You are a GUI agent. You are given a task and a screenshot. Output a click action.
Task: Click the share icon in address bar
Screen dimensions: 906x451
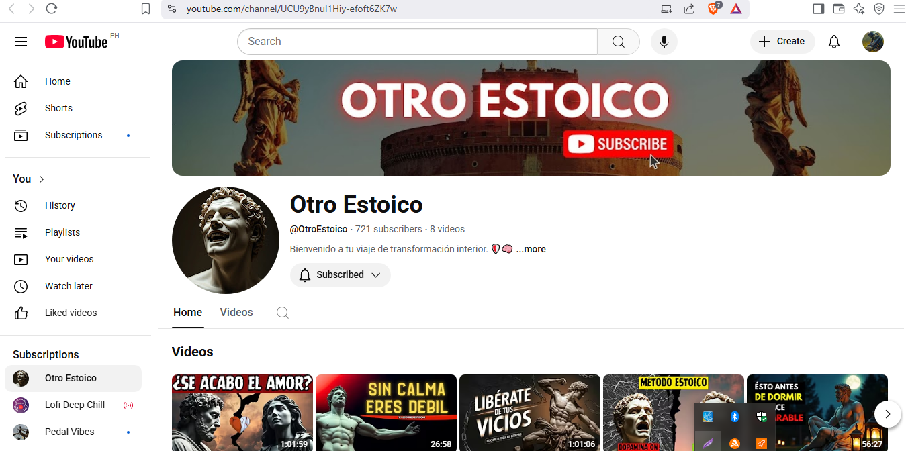[688, 9]
